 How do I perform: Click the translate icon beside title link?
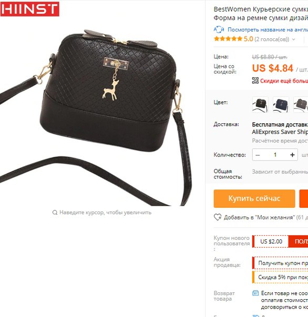point(219,29)
